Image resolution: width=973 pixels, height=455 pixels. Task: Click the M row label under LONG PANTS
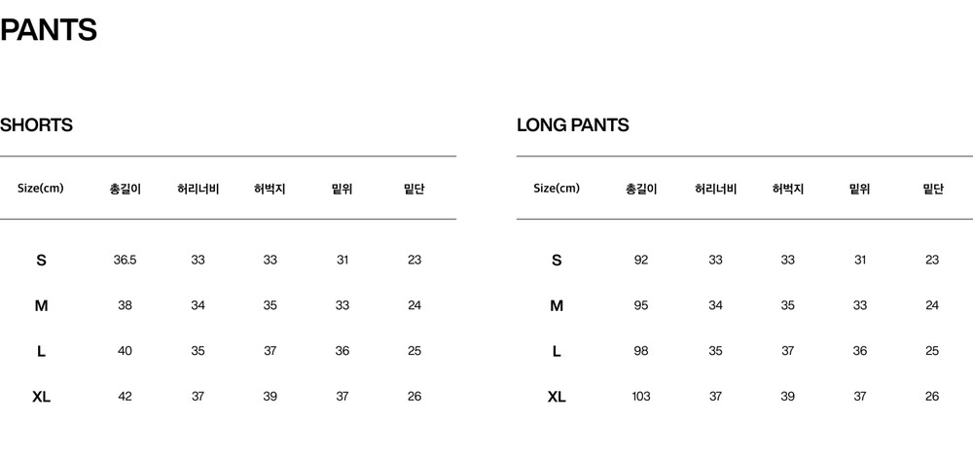pos(557,305)
